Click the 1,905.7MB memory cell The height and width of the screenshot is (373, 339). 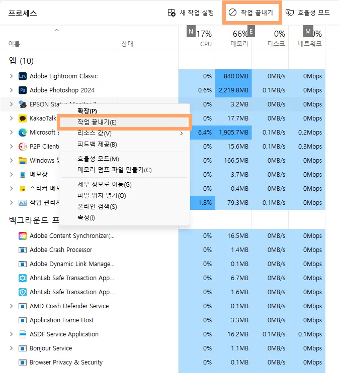233,132
